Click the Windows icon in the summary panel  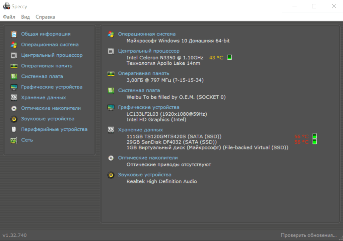click(111, 34)
